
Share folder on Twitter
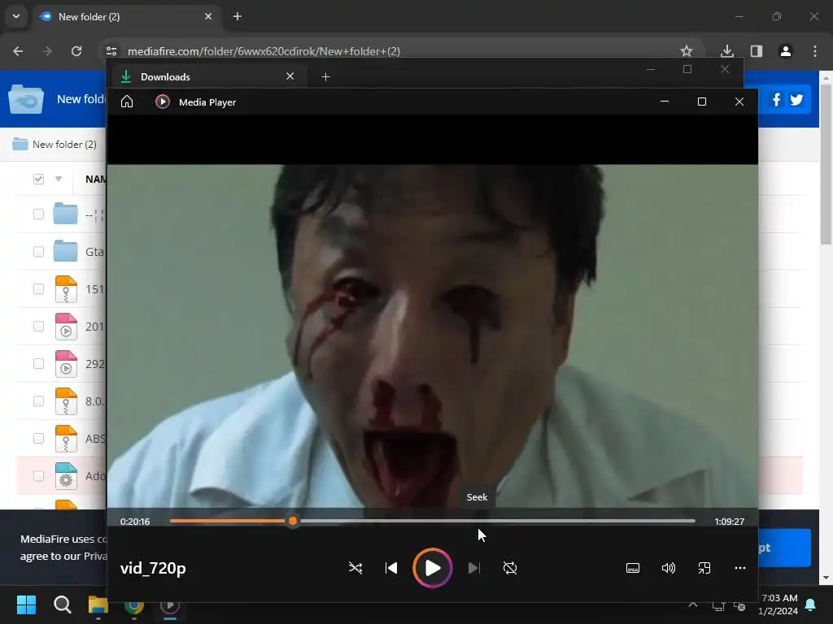796,99
